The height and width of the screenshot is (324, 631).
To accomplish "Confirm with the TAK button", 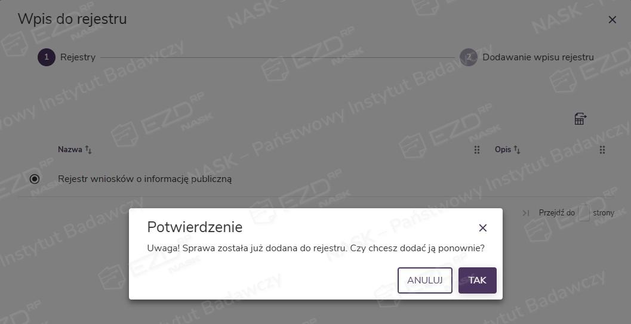I will click(x=477, y=280).
